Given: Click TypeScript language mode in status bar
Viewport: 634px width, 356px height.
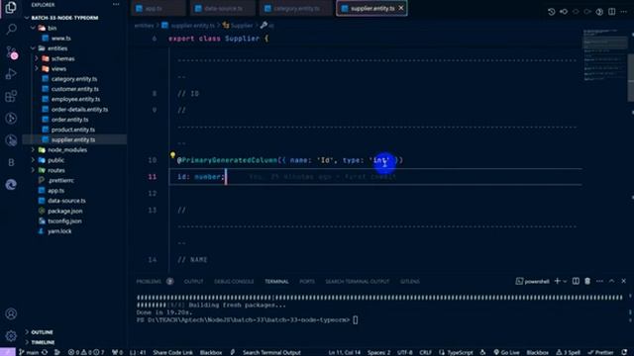Looking at the screenshot, I should 460,352.
